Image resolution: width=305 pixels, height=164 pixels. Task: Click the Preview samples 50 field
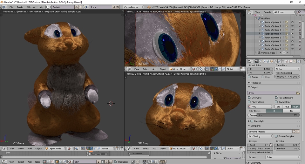click(x=287, y=149)
